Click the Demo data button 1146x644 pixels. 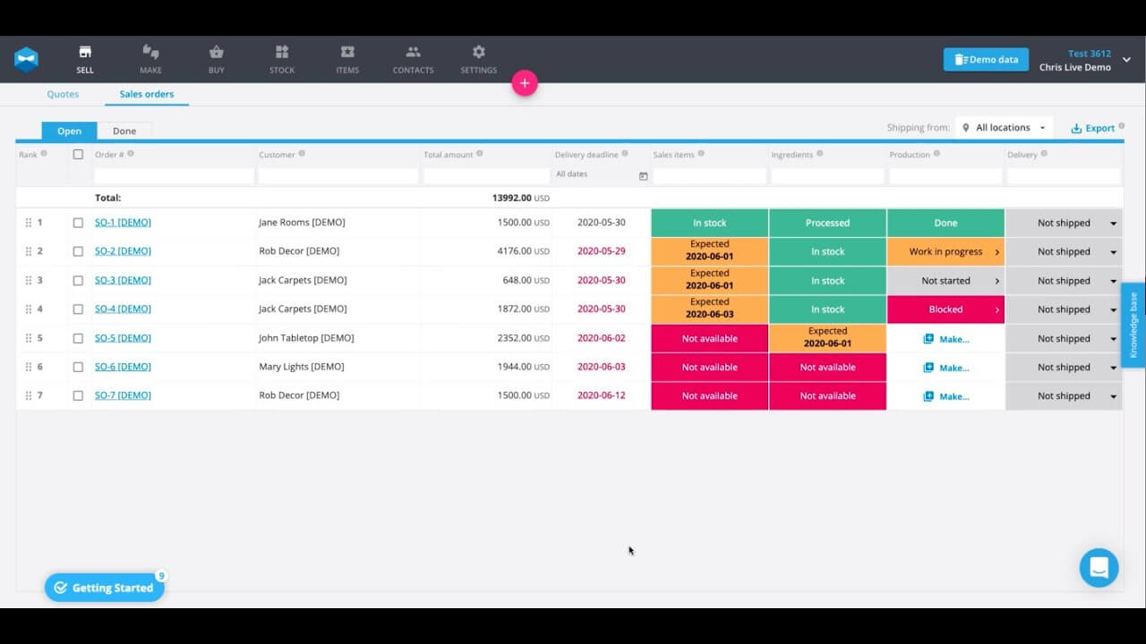point(986,60)
